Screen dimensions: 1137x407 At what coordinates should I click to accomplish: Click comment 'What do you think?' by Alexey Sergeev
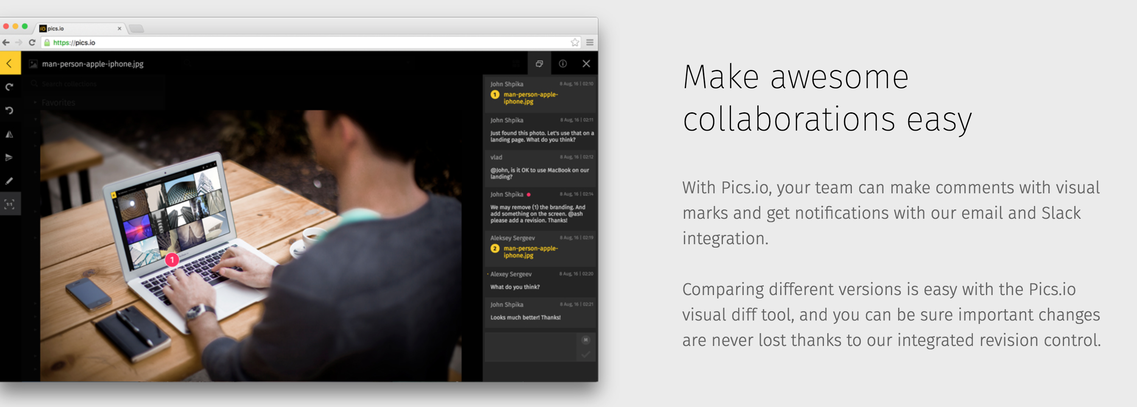pos(515,287)
